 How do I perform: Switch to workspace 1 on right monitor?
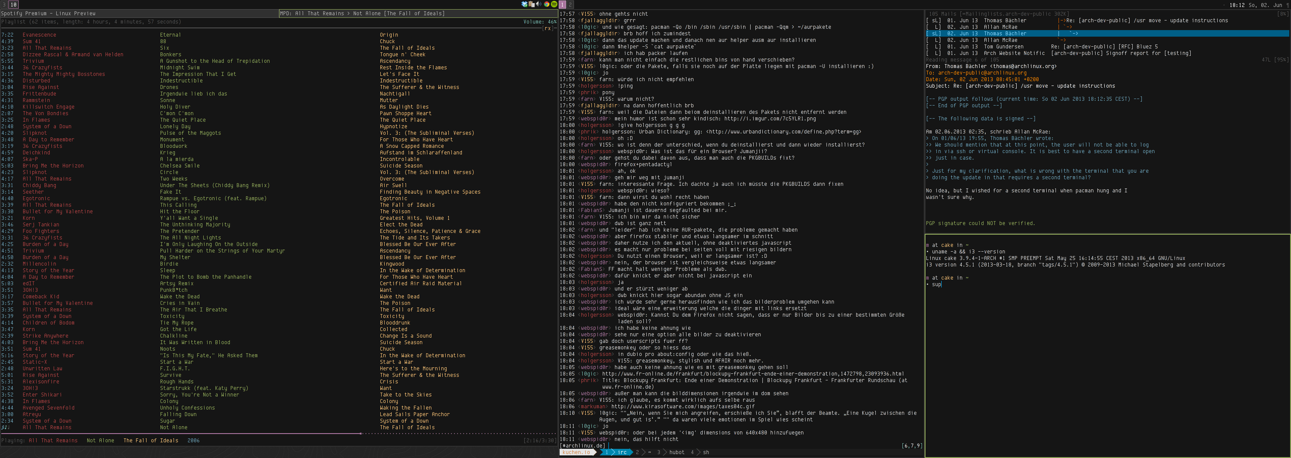562,4
